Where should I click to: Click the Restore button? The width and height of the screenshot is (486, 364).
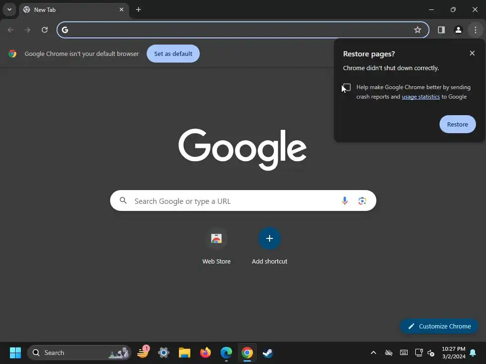(458, 124)
